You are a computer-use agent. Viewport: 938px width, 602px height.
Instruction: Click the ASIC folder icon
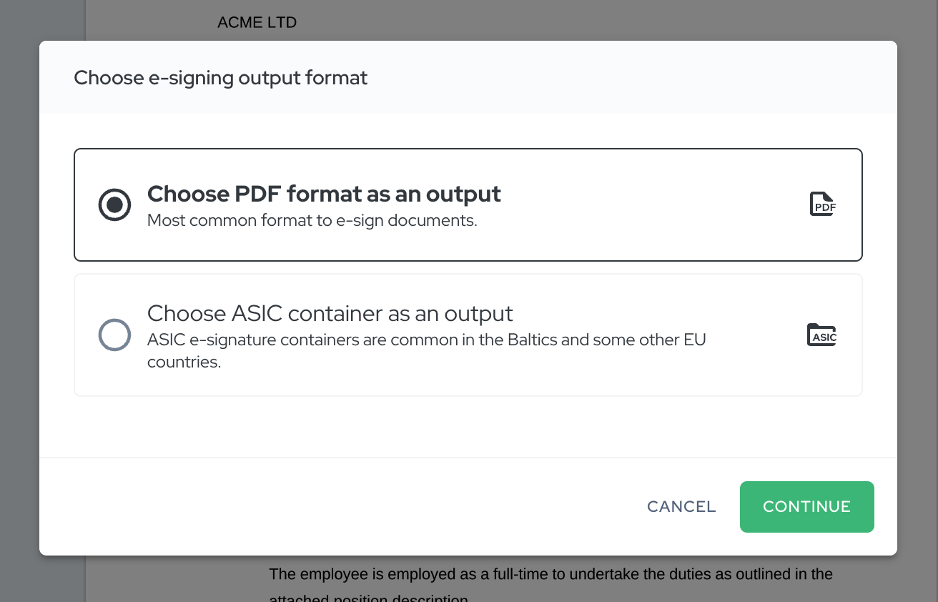click(822, 335)
